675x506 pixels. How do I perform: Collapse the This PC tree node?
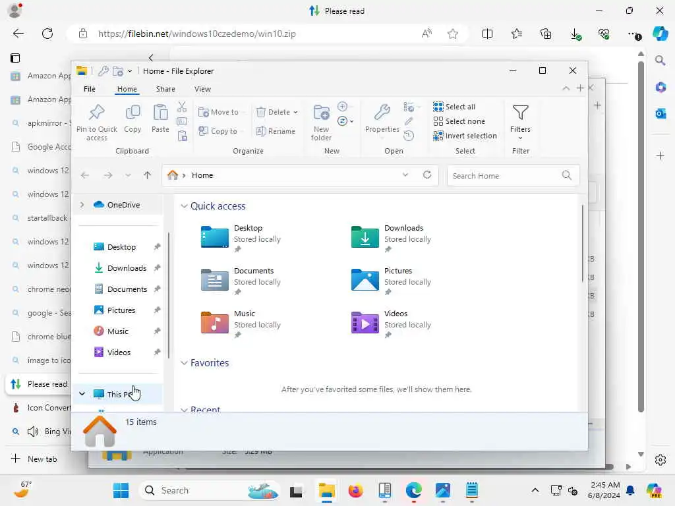(82, 394)
